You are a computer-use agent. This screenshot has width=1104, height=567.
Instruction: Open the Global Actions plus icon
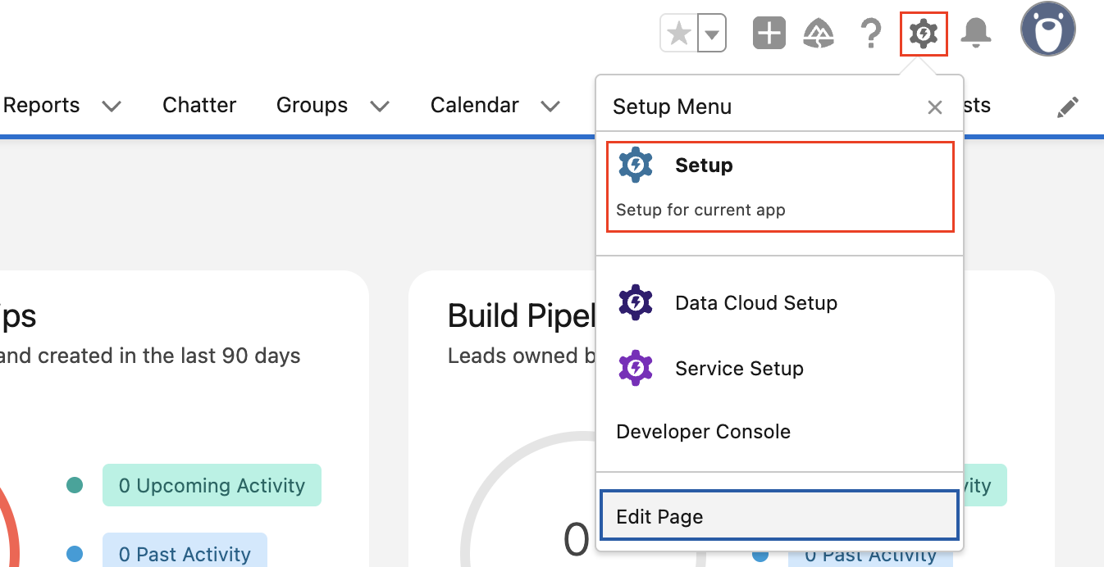[x=769, y=34]
